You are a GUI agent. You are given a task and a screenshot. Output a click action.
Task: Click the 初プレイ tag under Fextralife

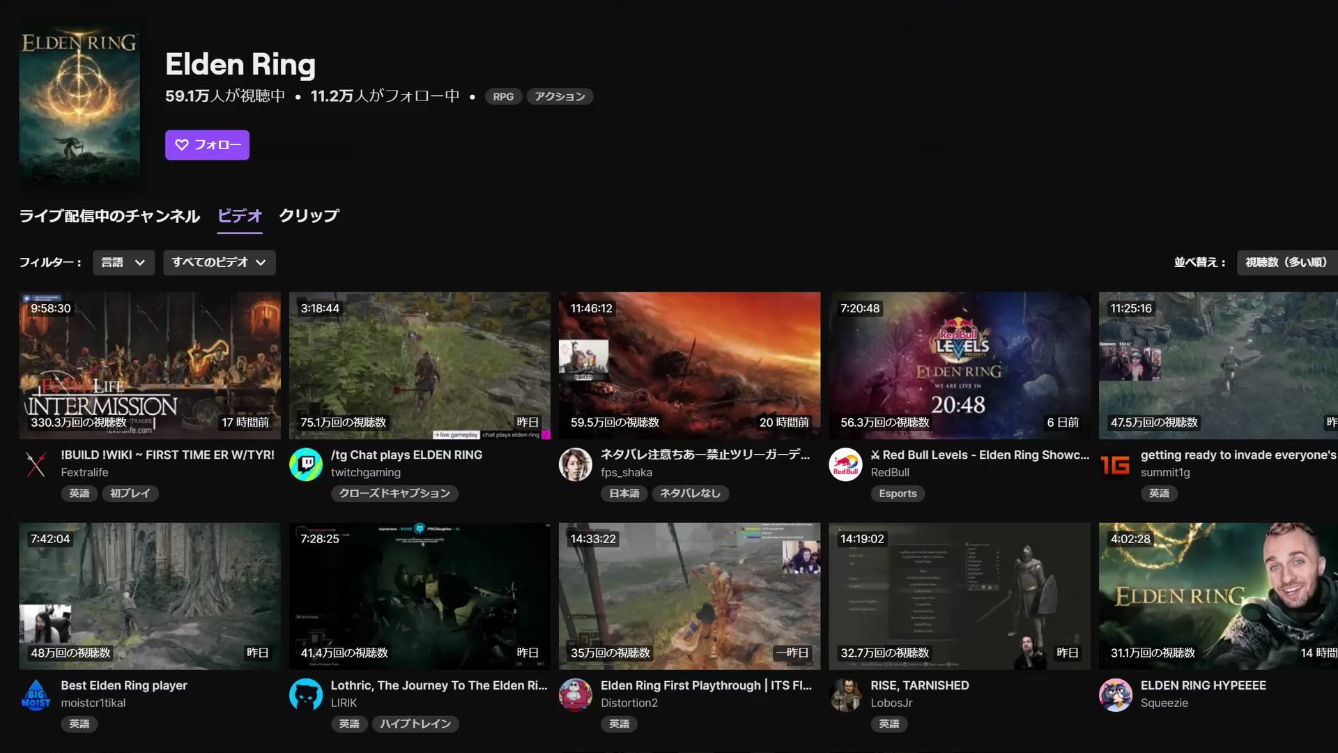click(x=130, y=494)
